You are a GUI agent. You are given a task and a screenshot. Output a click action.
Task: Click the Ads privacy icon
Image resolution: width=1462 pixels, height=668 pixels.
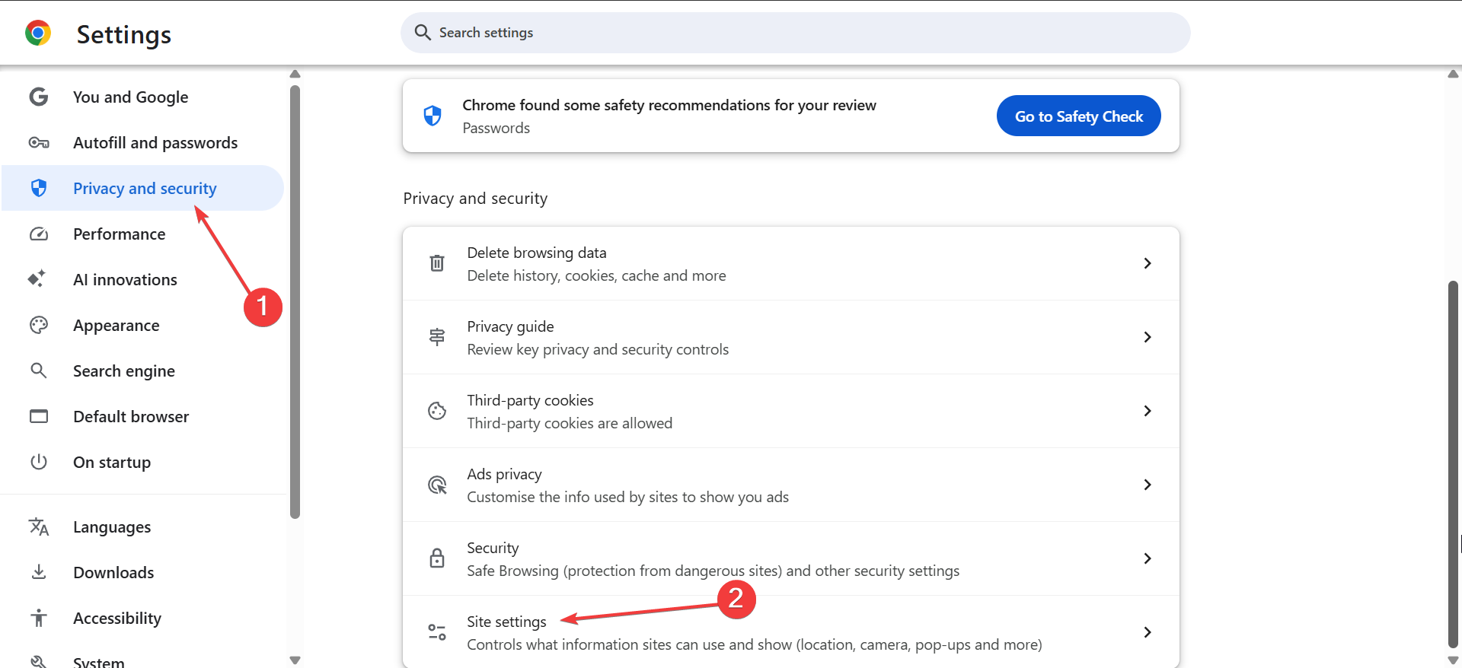pos(437,485)
